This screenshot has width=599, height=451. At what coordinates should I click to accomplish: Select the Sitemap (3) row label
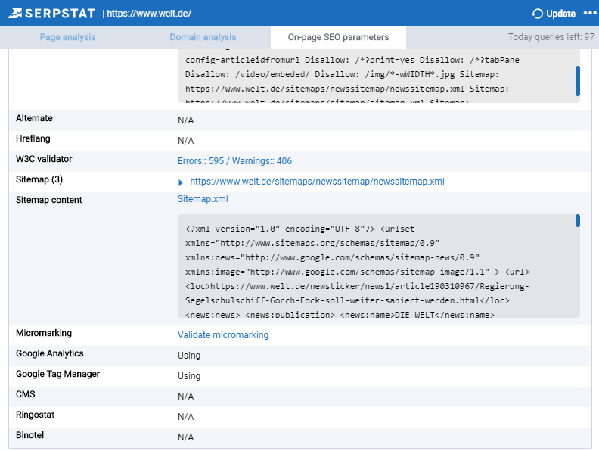(x=39, y=179)
